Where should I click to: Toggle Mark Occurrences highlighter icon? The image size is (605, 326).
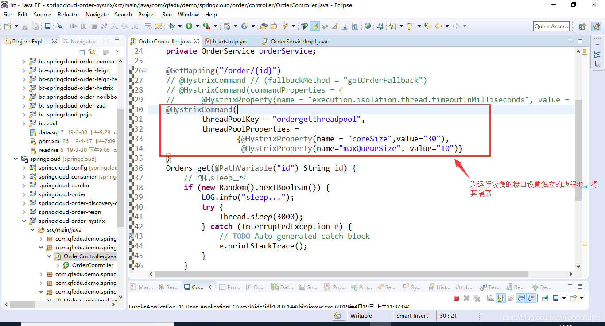316,27
